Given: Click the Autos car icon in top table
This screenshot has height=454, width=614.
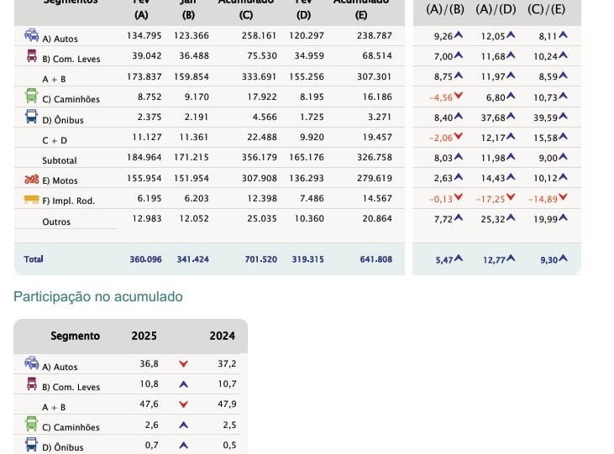Looking at the screenshot, I should 32,35.
